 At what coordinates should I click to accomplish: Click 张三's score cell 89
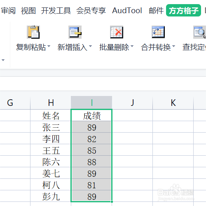pyautogui.click(x=91, y=127)
